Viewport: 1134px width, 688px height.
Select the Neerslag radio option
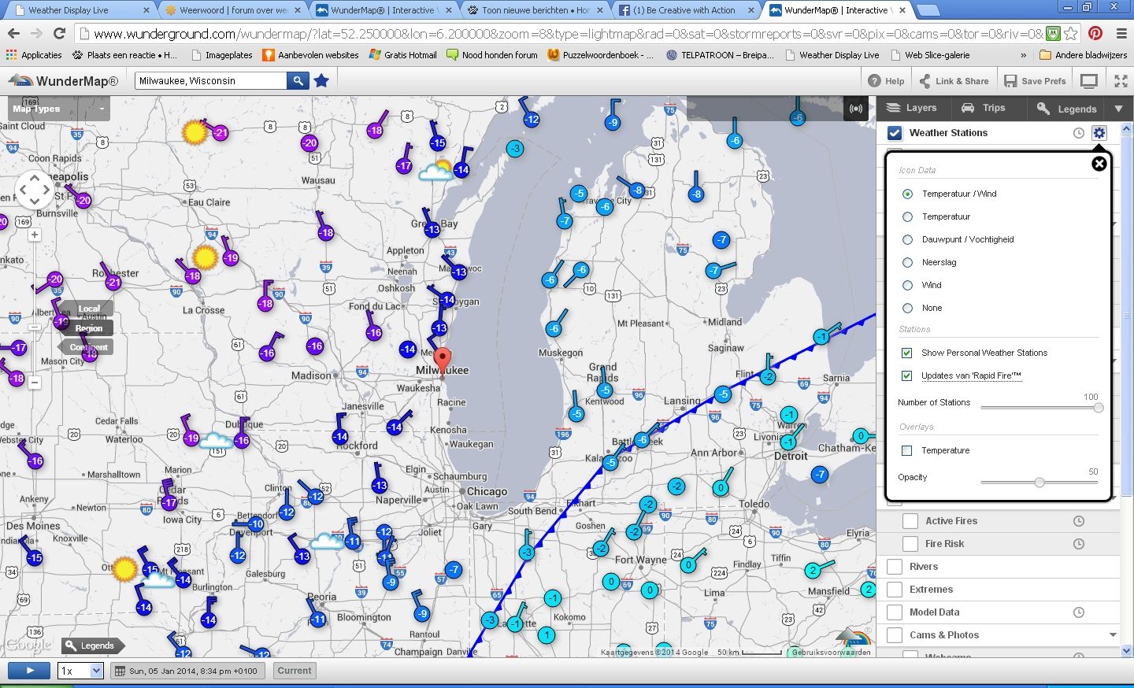click(x=907, y=262)
